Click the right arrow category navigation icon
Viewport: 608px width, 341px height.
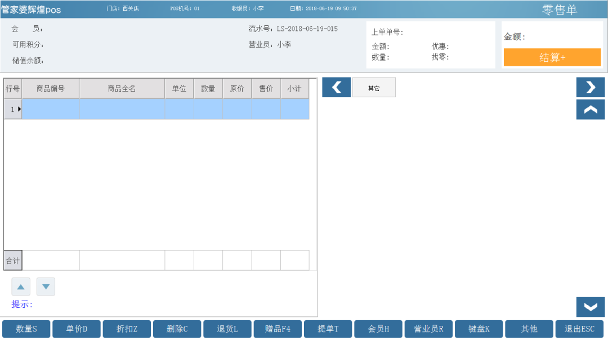[590, 87]
